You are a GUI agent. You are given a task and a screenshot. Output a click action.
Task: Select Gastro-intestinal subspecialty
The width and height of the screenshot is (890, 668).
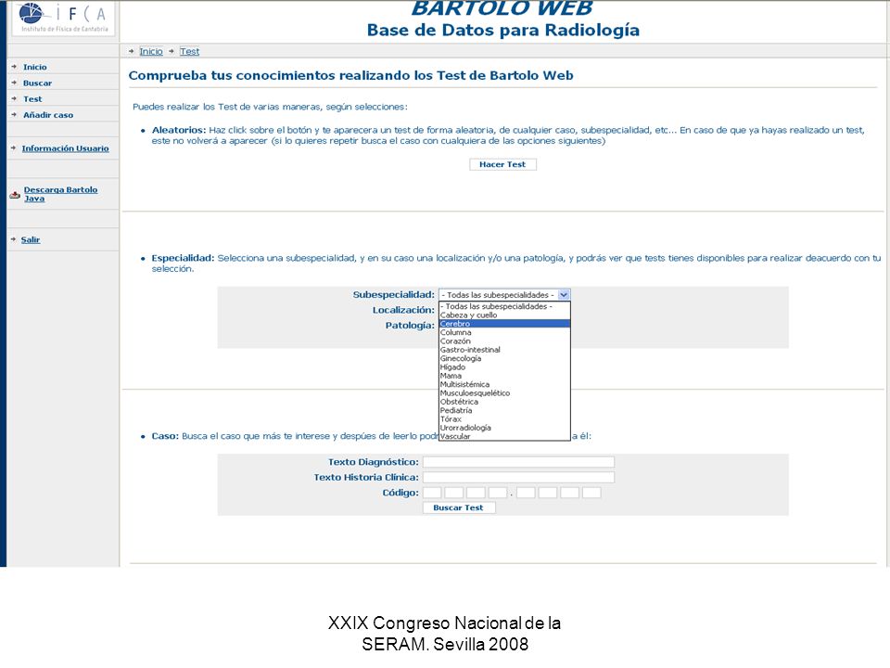[x=504, y=350]
